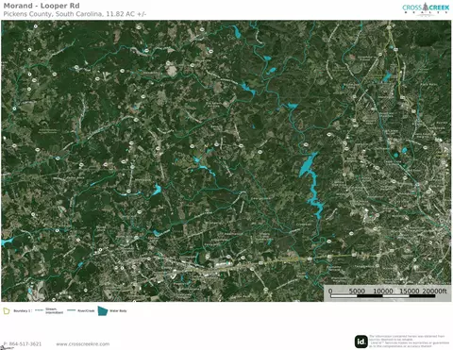
Task: Click the Water Body legend swatch
Action: click(x=103, y=310)
